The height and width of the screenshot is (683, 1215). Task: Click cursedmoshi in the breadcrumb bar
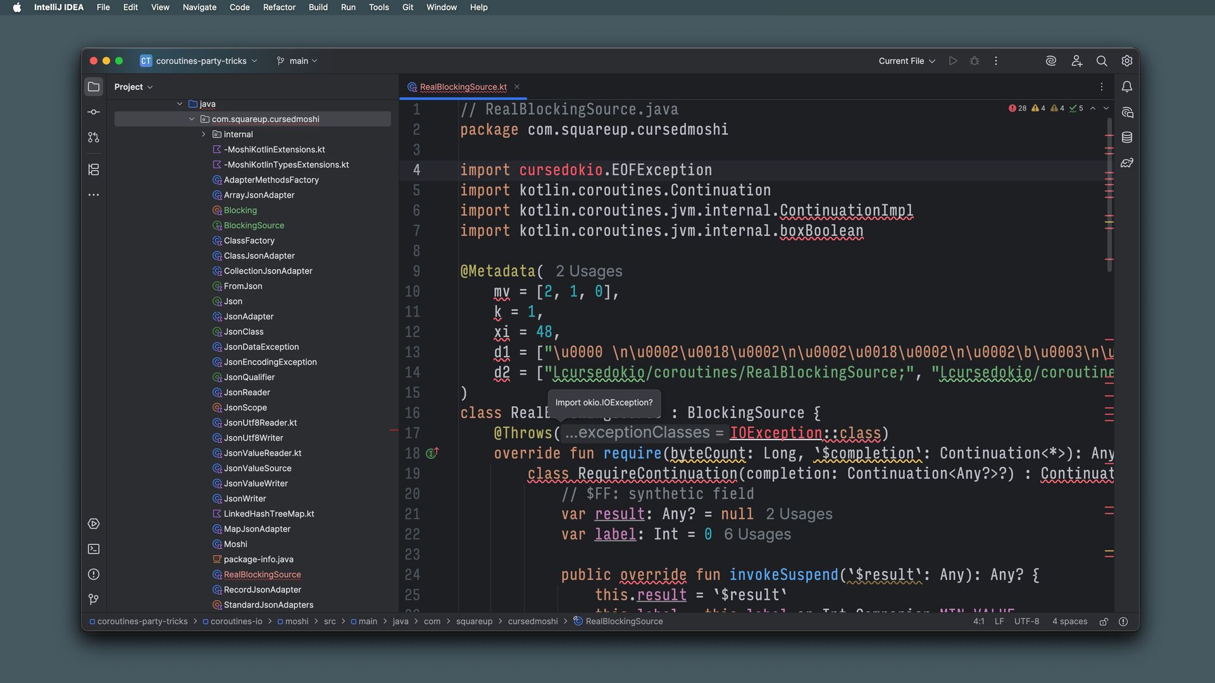pyautogui.click(x=533, y=622)
